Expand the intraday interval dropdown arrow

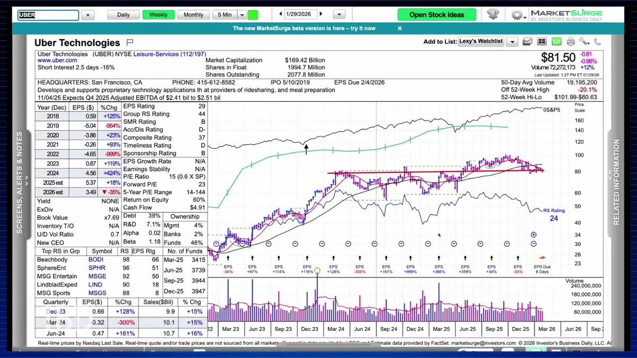tap(242, 15)
